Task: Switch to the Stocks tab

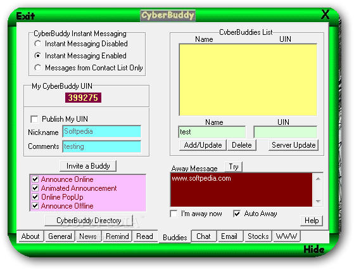Action: [x=258, y=236]
